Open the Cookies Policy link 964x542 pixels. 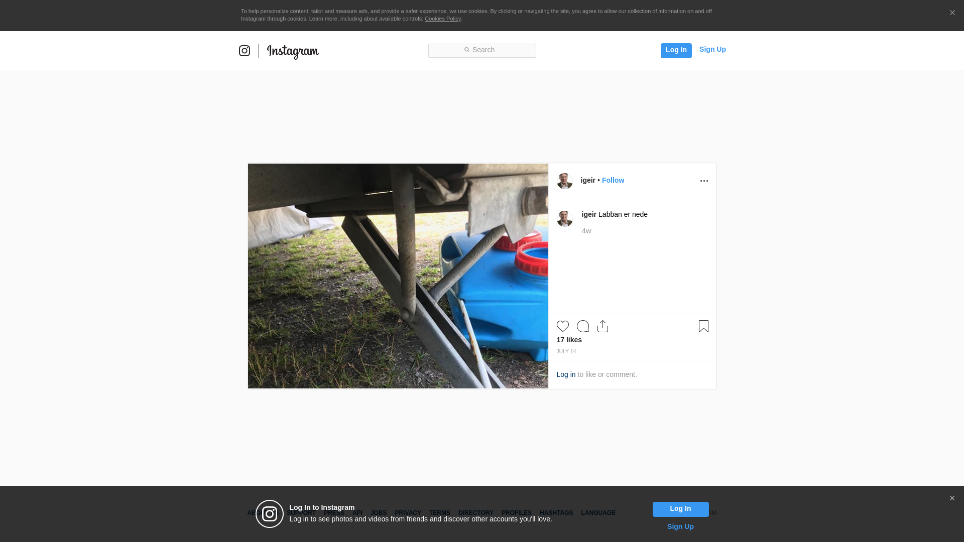[442, 19]
